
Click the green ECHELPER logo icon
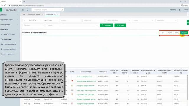[x=1, y=10]
